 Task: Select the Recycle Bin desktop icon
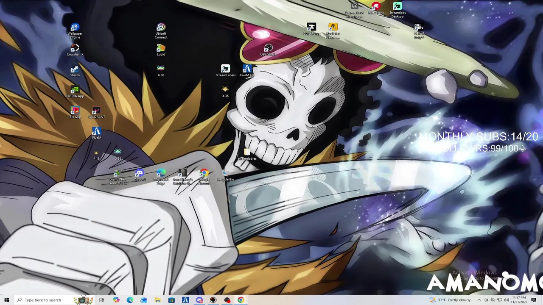[225, 175]
